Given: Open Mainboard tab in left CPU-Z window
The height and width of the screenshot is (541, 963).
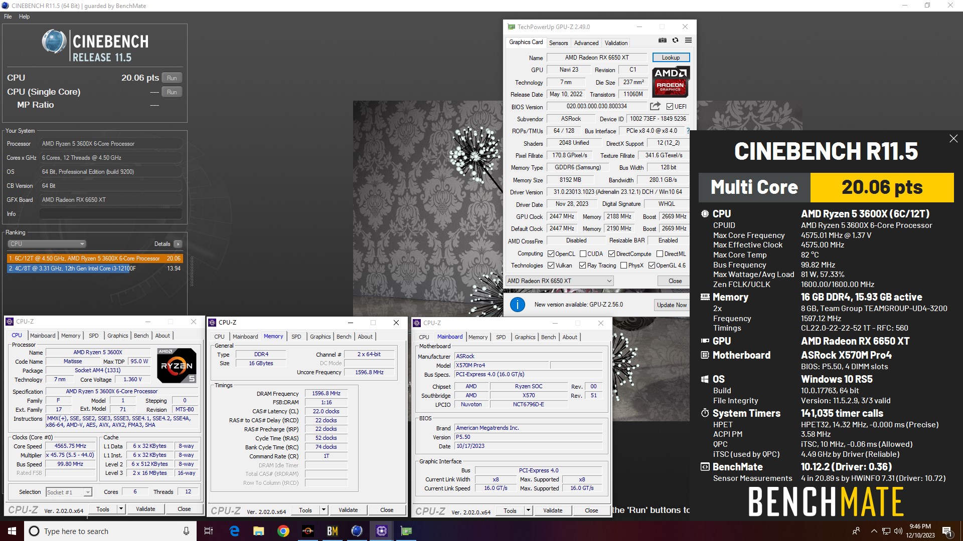Looking at the screenshot, I should point(43,336).
